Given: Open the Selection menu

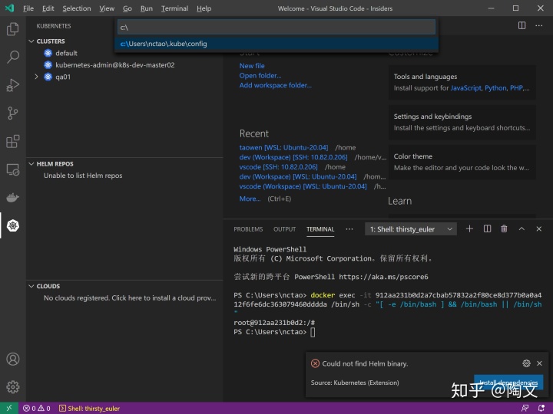Looking at the screenshot, I should 77,8.
